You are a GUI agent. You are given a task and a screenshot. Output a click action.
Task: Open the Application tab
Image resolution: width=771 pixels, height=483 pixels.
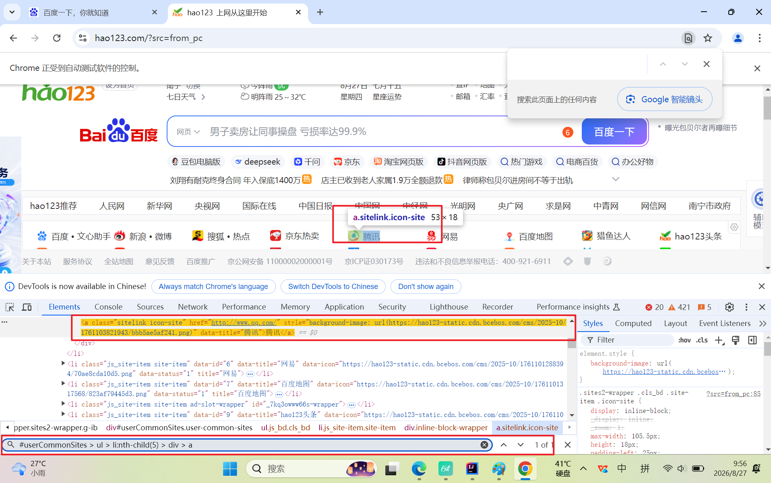[344, 307]
